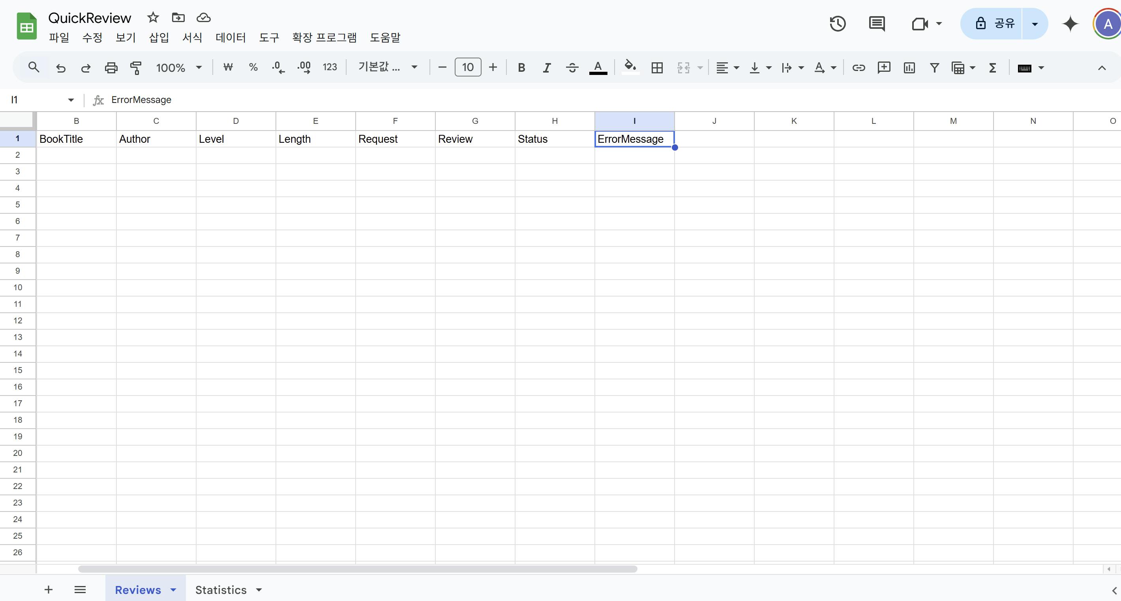Toggle strikethrough formatting
1121x601 pixels.
coord(572,67)
